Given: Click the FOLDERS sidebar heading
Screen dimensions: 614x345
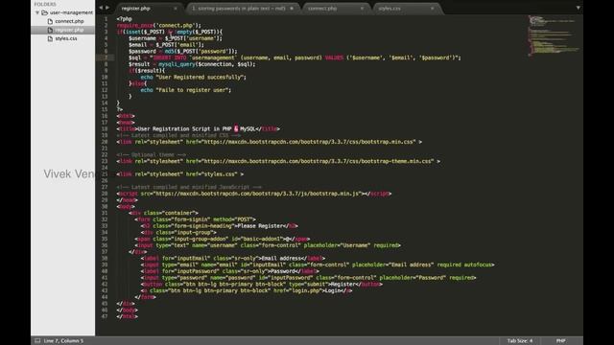Looking at the screenshot, I should 45,4.
